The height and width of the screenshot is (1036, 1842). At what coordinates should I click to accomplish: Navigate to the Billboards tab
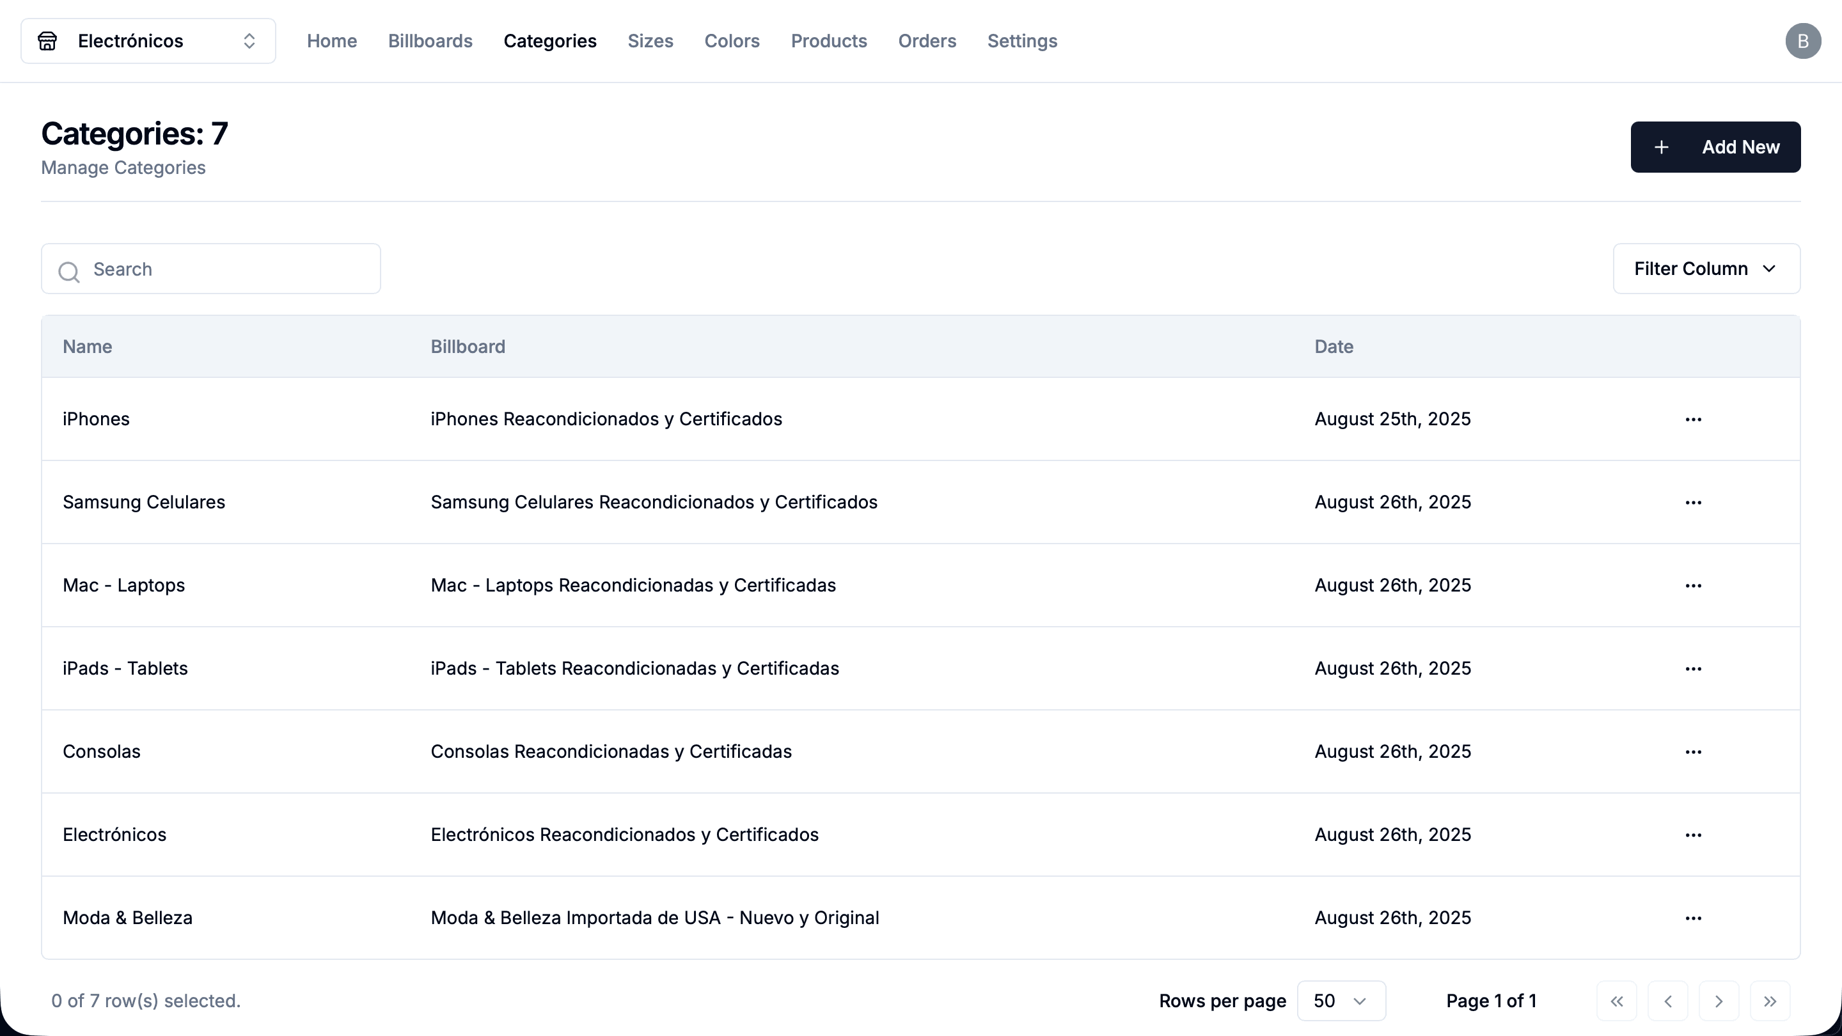pos(430,42)
